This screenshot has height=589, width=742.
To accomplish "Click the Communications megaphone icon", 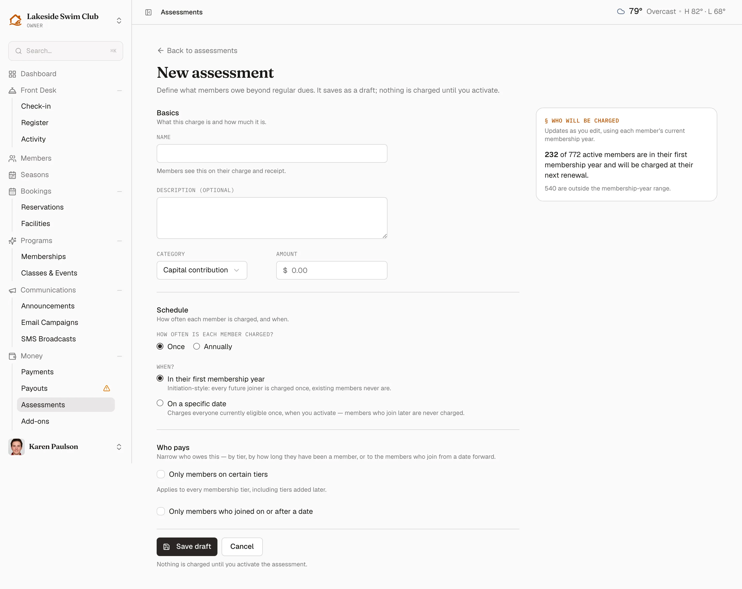I will (12, 290).
